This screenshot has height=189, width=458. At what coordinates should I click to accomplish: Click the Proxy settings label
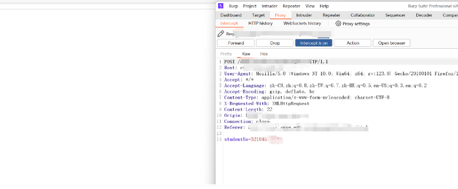356,24
